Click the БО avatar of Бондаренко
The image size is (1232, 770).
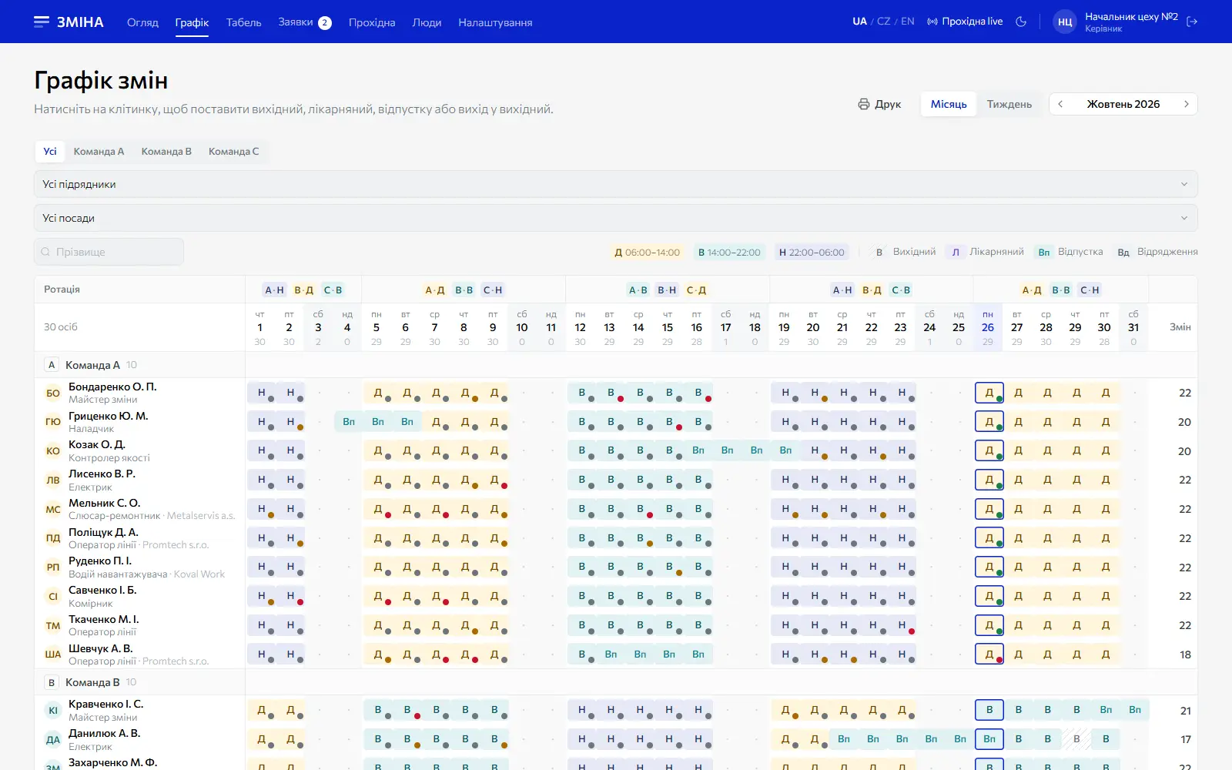53,393
